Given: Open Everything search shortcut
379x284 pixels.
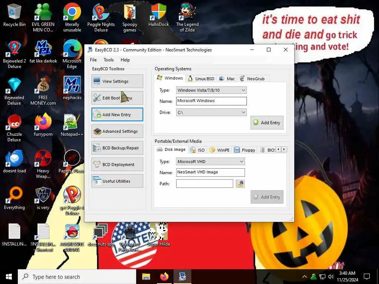Looking at the screenshot, I should click(14, 198).
